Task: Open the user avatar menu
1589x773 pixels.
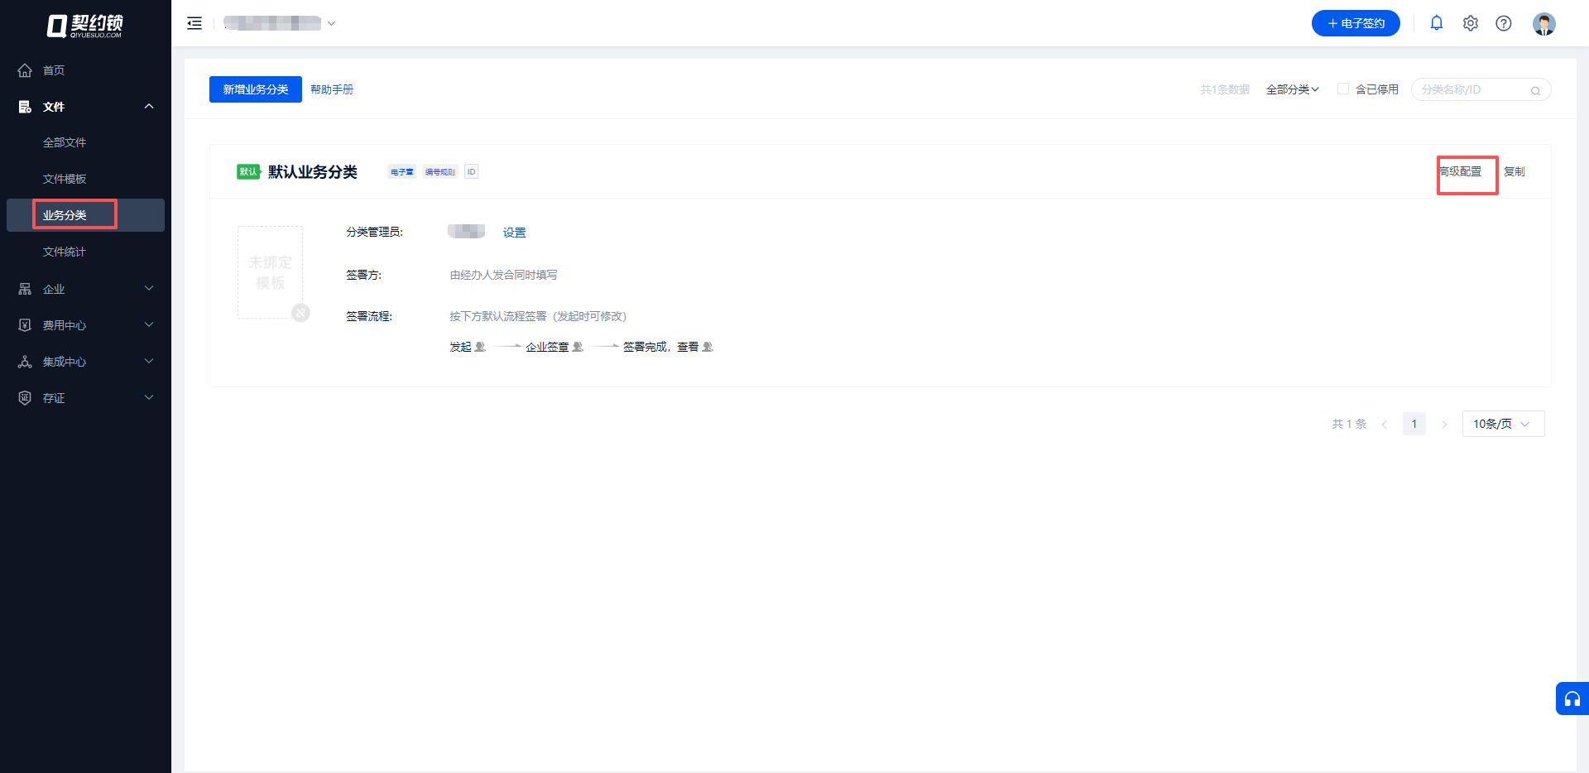Action: (1543, 23)
